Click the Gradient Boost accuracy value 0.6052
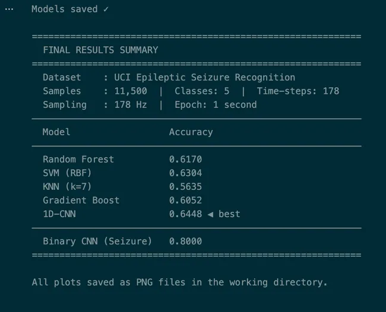Image resolution: width=386 pixels, height=312 pixels. click(185, 200)
